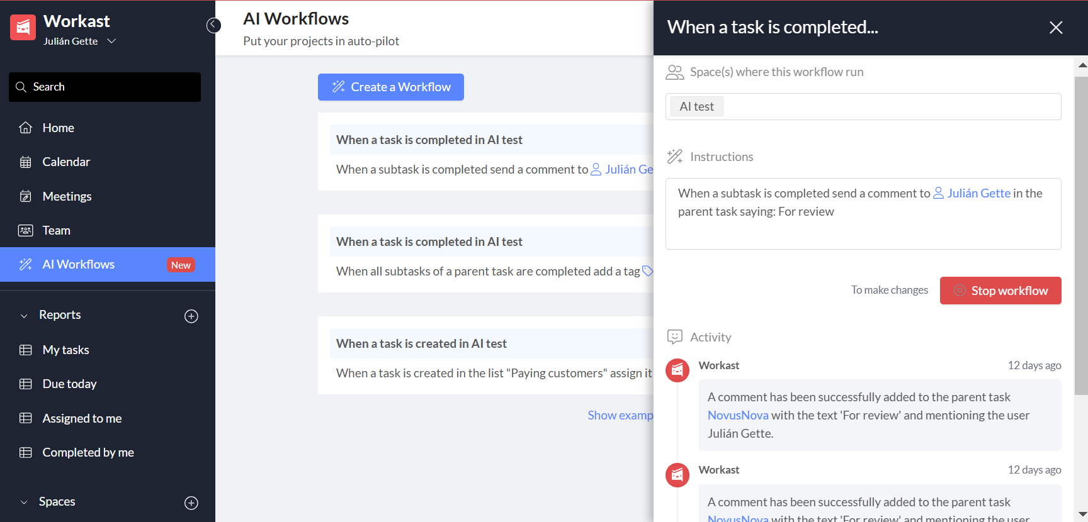Click the spaces selection field
Viewport: 1088px width, 522px height.
(x=863, y=106)
